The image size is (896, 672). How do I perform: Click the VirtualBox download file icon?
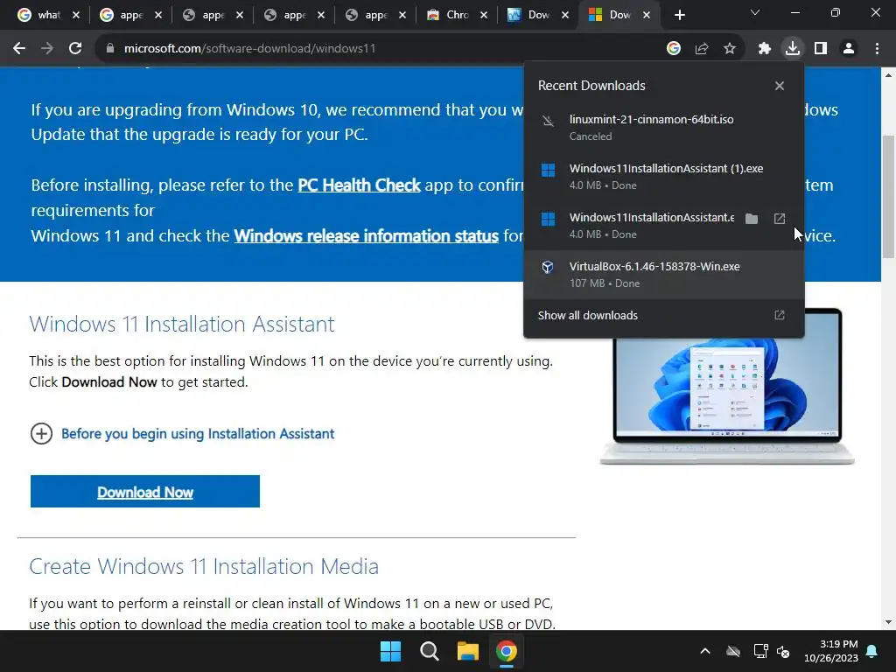[548, 267]
